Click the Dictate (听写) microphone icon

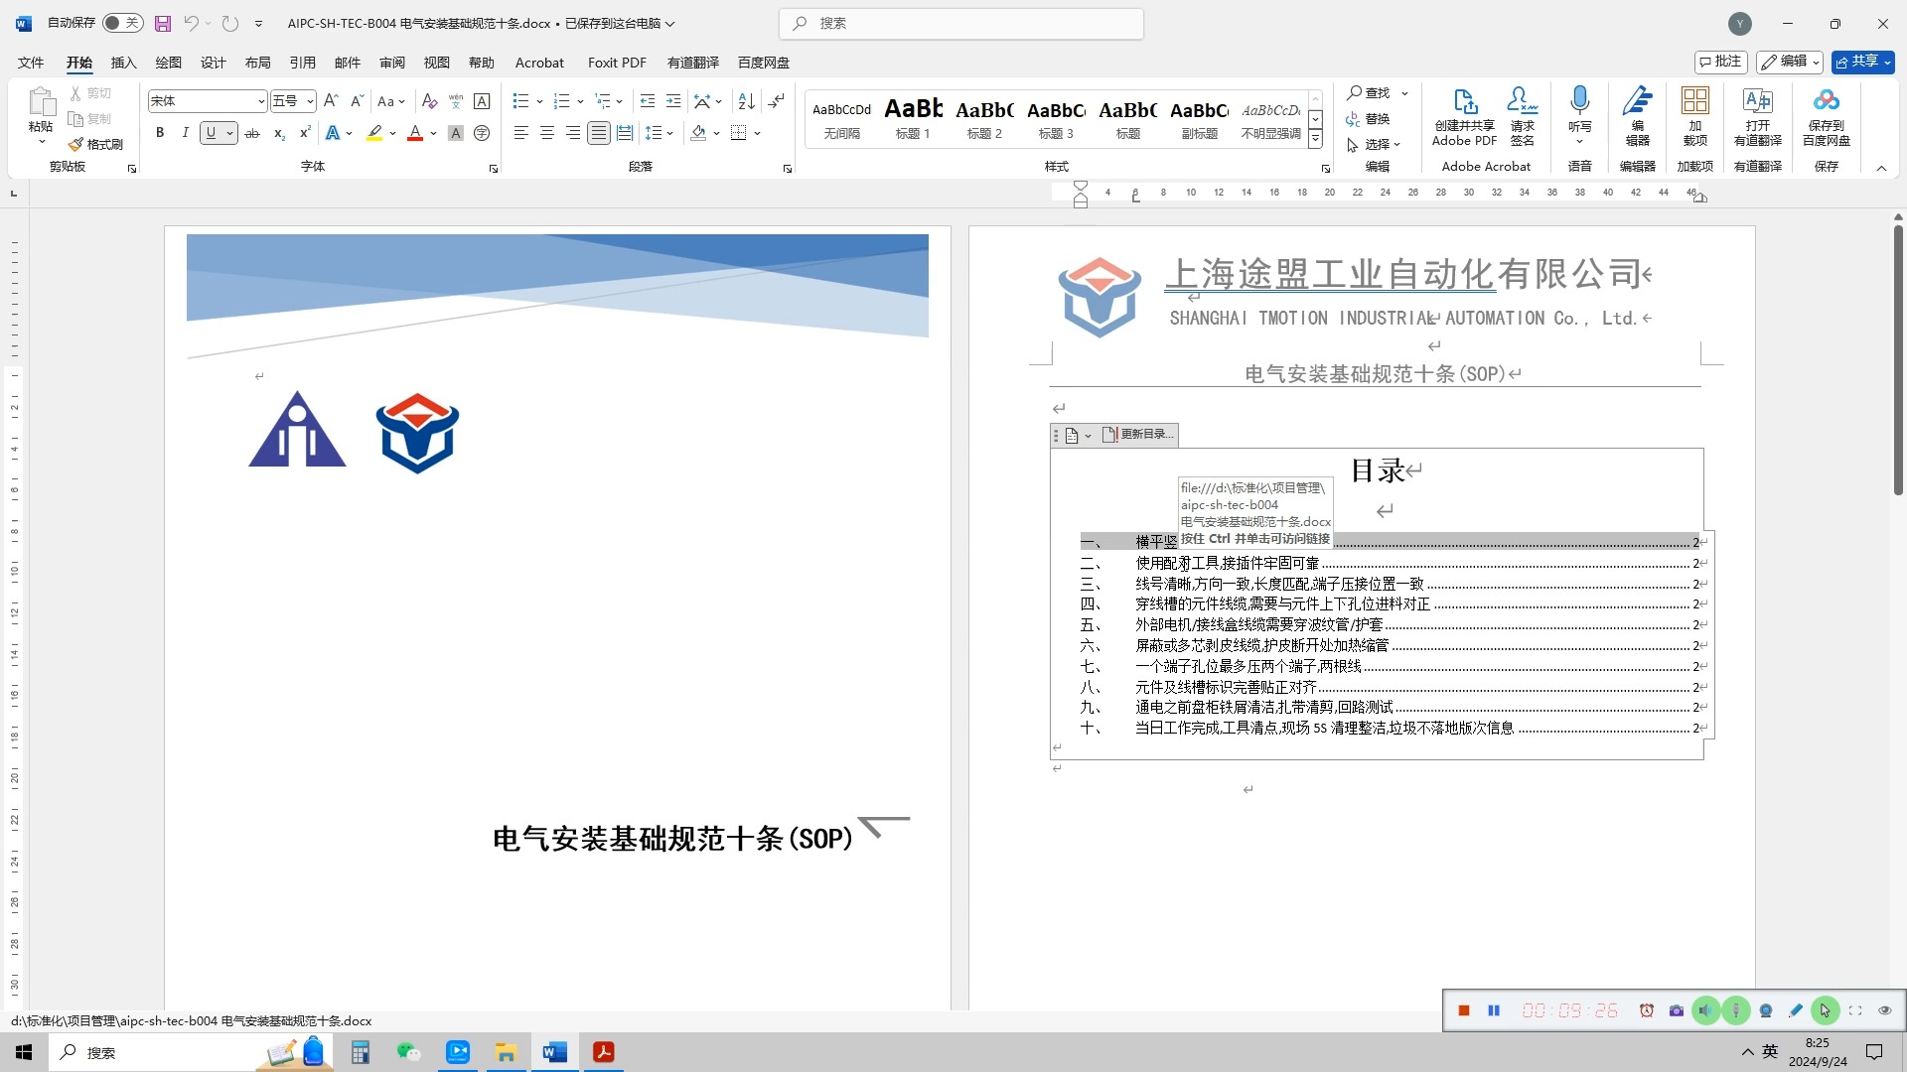pyautogui.click(x=1579, y=101)
